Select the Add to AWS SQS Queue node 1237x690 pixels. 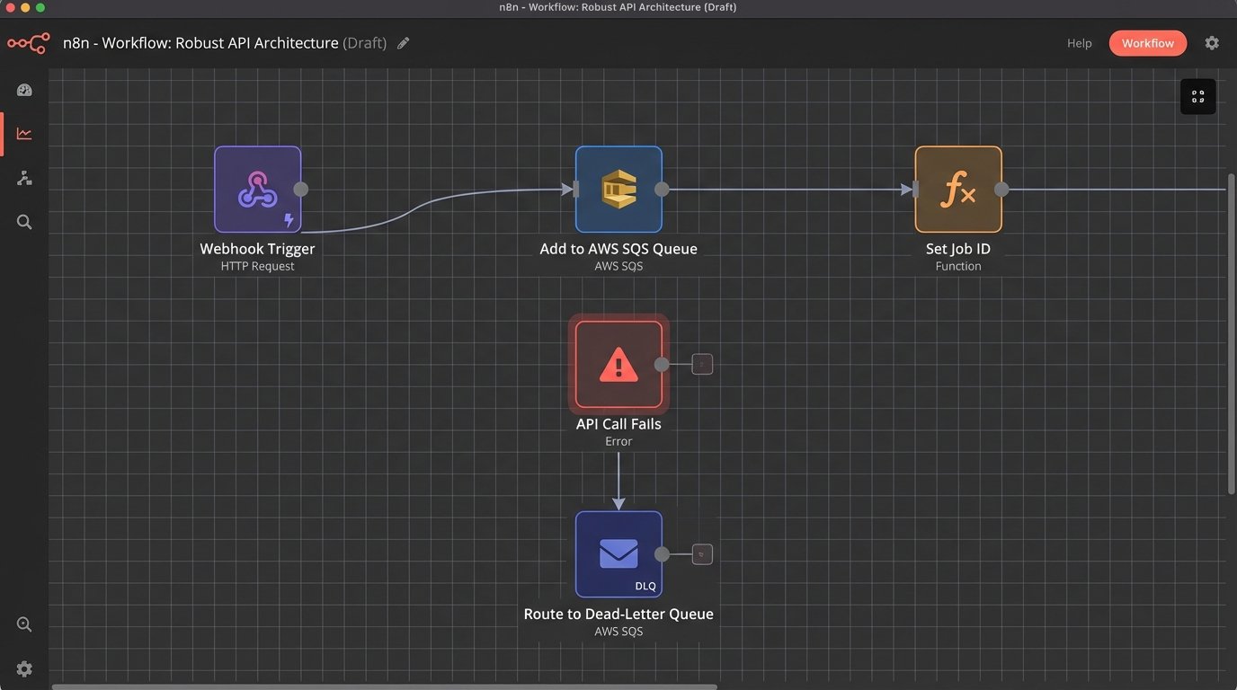tap(618, 190)
